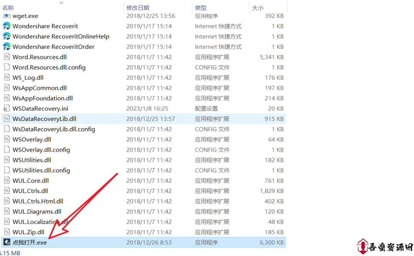Click the Word.Resources.dll.config file icon

(x=7, y=67)
